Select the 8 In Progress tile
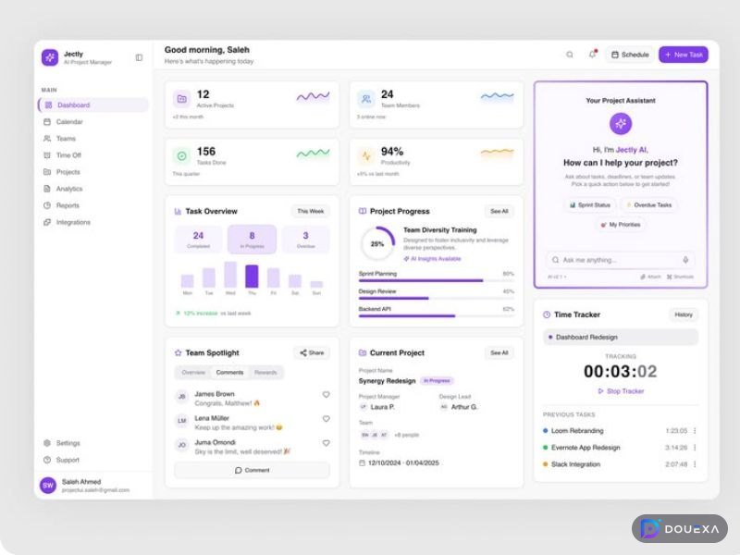Viewport: 740px width, 555px height. (252, 240)
